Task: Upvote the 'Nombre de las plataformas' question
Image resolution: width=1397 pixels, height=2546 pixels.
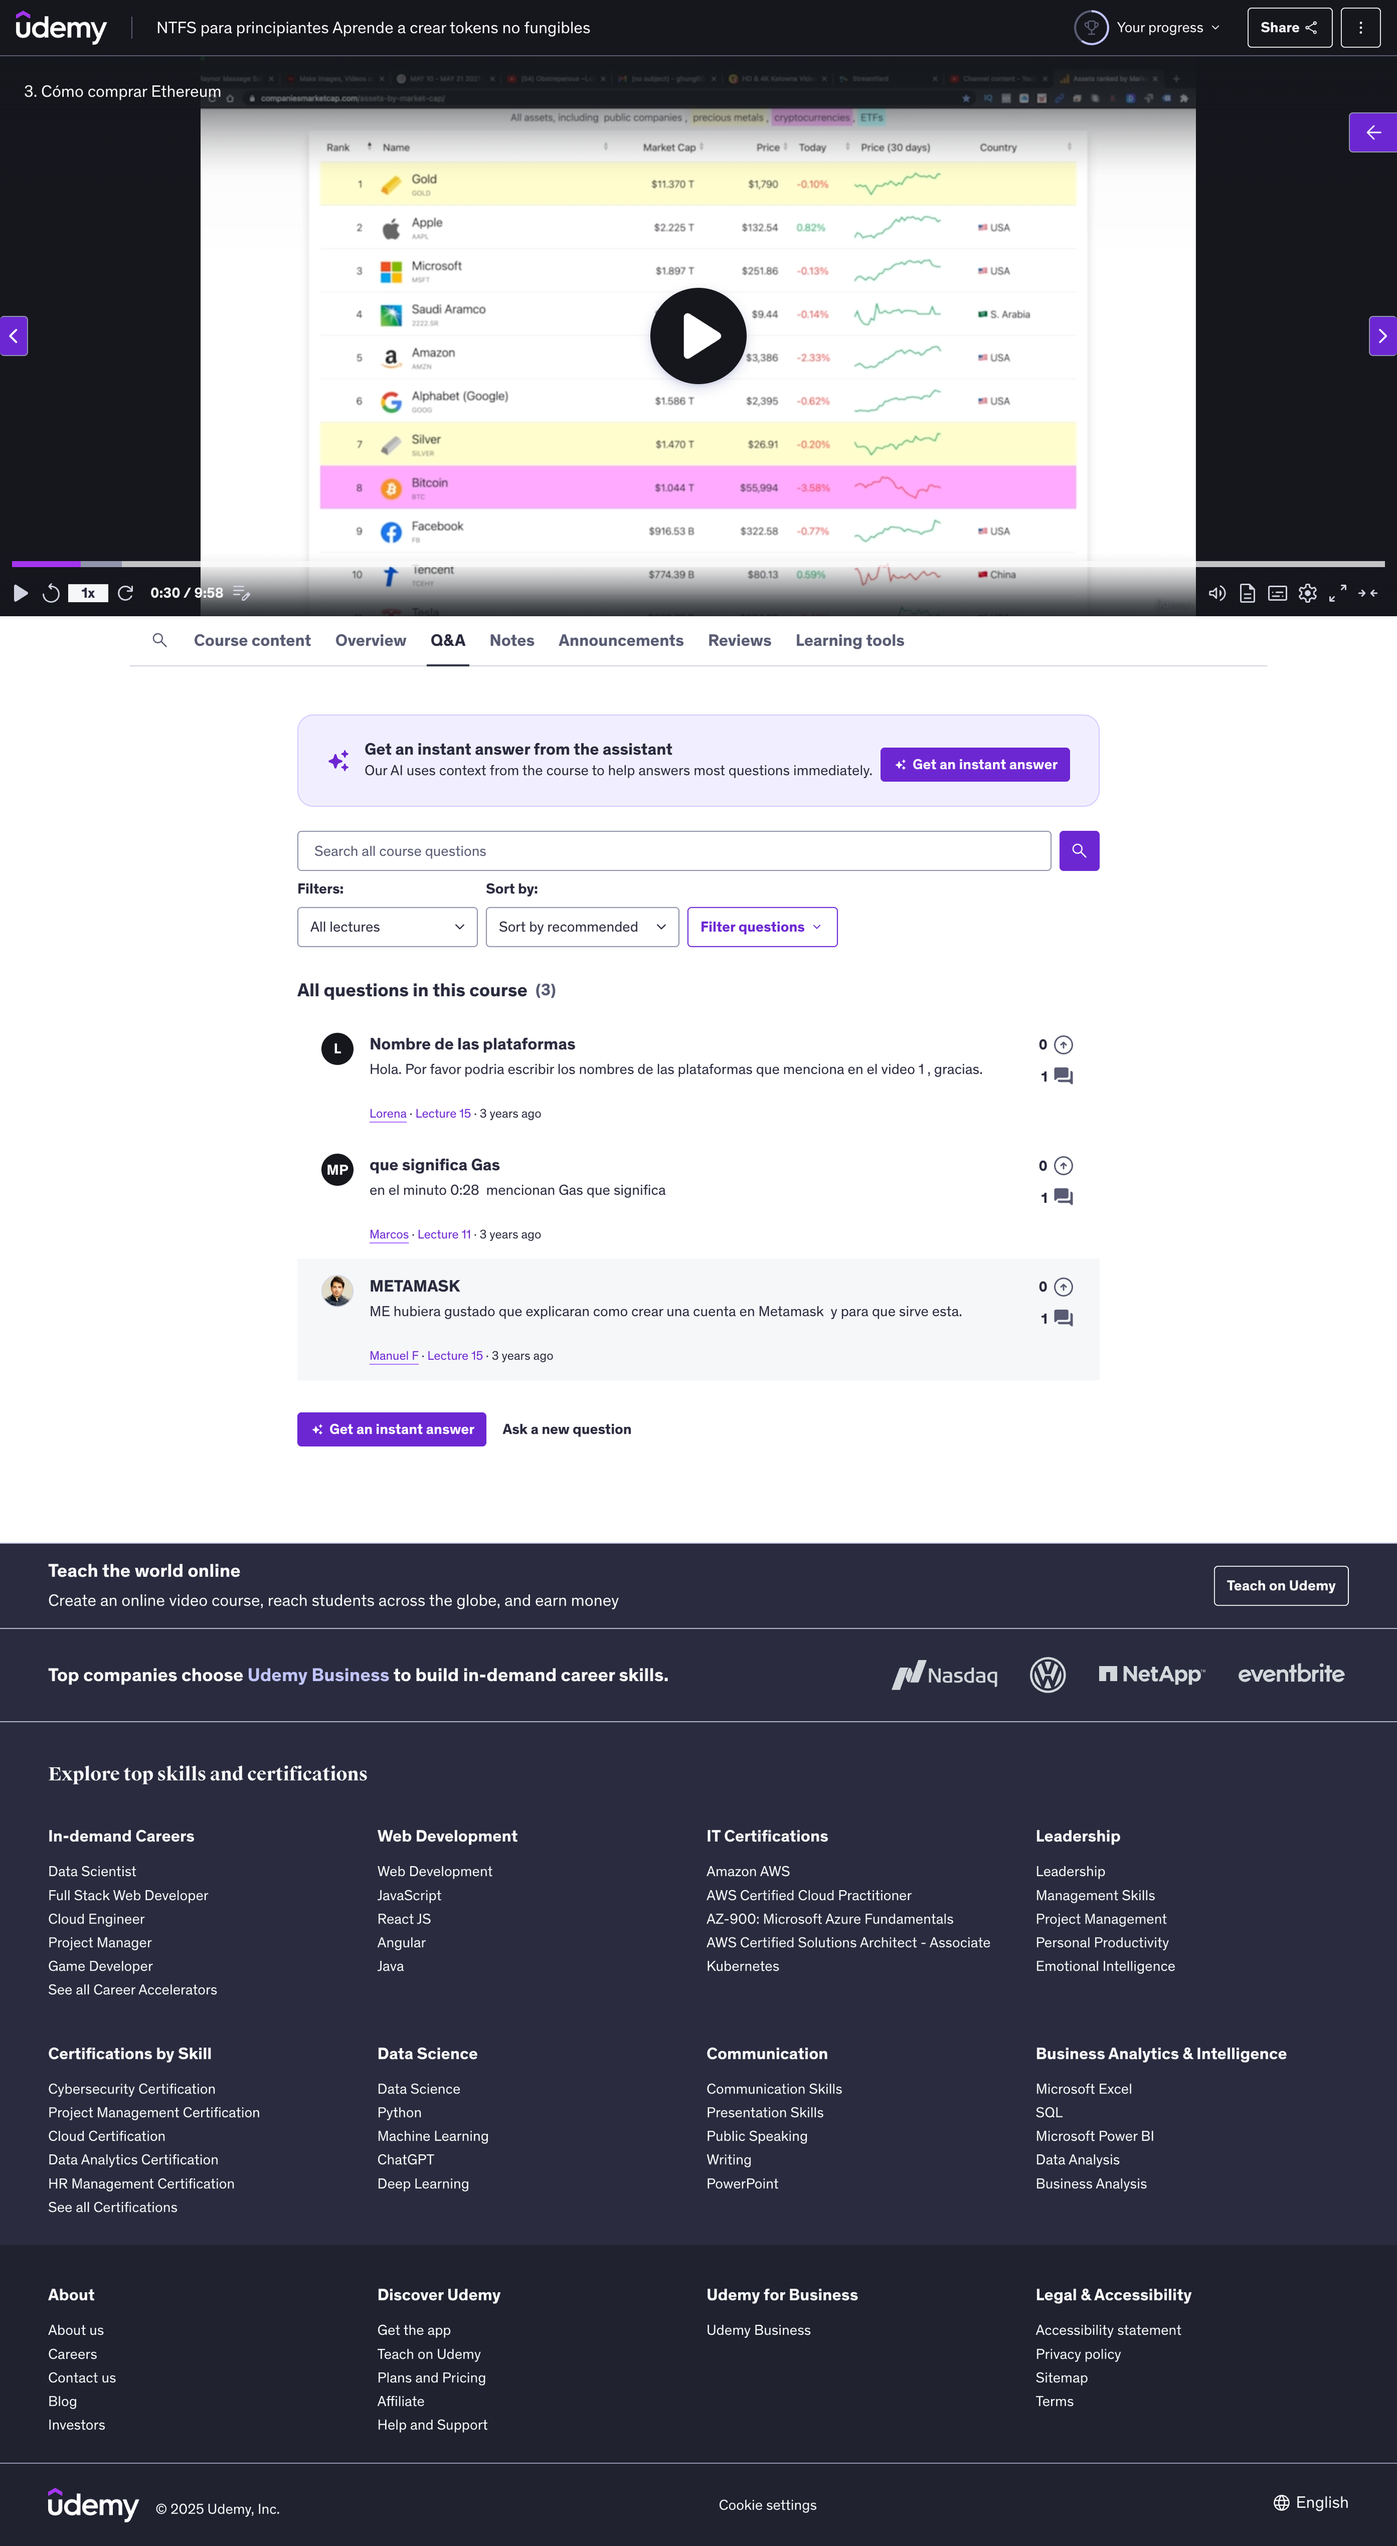Action: pyautogui.click(x=1063, y=1045)
